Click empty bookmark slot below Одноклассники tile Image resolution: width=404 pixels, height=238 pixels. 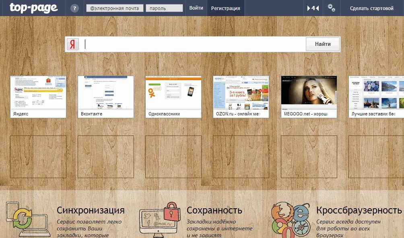173,157
